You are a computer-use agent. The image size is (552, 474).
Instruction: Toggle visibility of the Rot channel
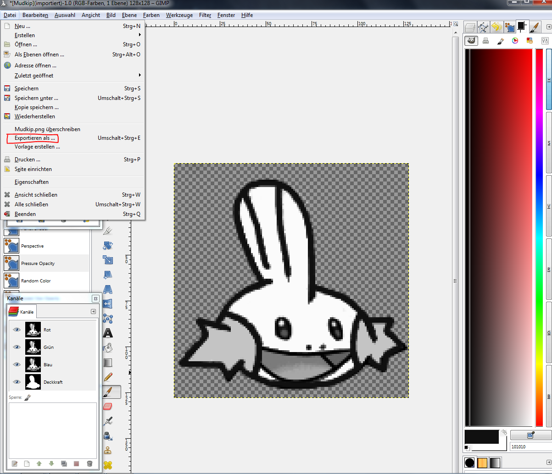tap(17, 330)
